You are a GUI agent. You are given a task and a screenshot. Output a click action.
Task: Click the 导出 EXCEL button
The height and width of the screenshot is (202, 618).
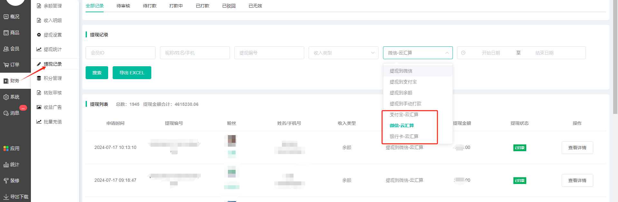[132, 73]
